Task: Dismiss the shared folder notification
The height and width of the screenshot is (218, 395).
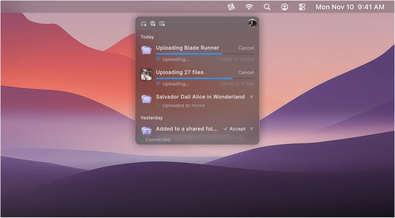Action: tap(251, 128)
